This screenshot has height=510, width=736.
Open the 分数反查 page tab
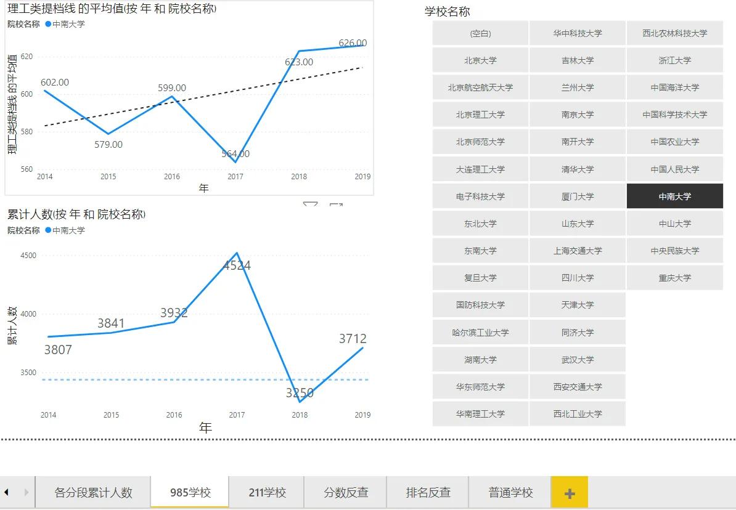(x=345, y=493)
